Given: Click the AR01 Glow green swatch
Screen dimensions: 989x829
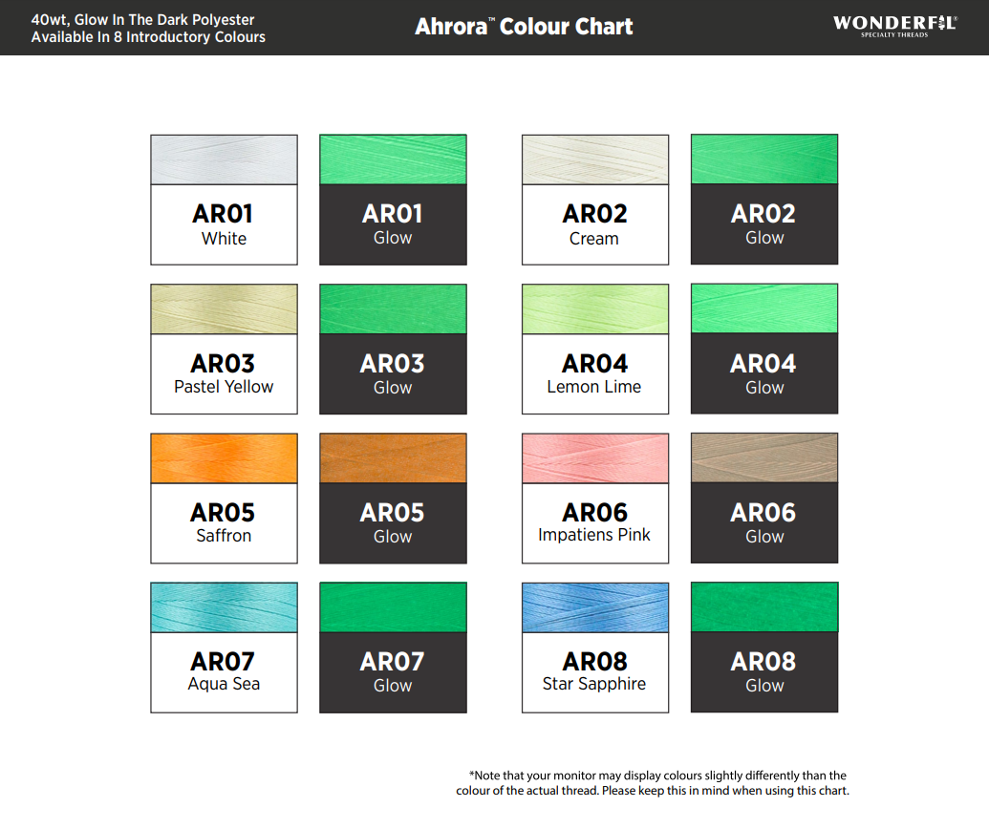Looking at the screenshot, I should [x=393, y=159].
